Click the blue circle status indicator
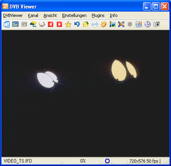171x166 pixels. pyautogui.click(x=107, y=161)
